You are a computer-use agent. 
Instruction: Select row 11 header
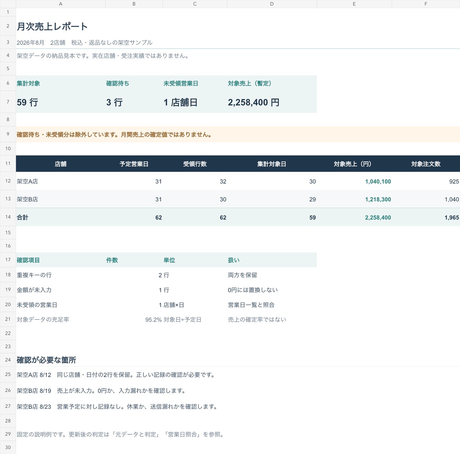(x=8, y=164)
